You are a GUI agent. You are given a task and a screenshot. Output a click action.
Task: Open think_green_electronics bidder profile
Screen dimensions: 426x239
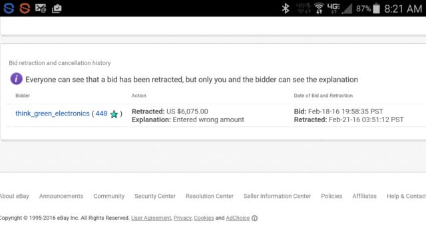tap(53, 114)
